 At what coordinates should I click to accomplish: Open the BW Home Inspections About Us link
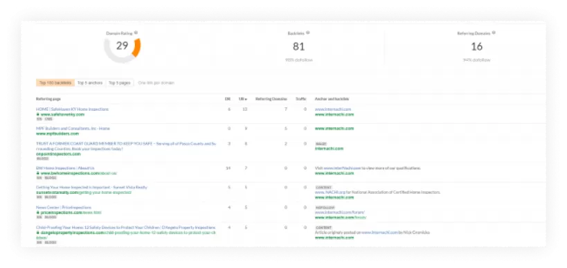[x=65, y=168]
